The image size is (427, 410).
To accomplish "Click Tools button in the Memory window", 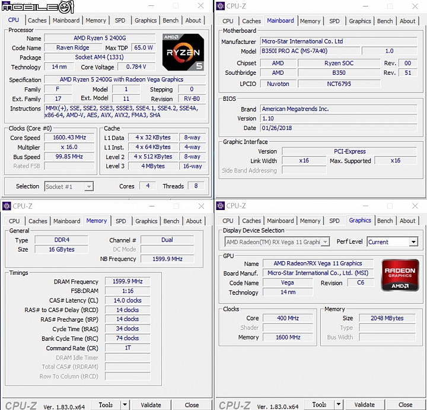I will point(106,405).
